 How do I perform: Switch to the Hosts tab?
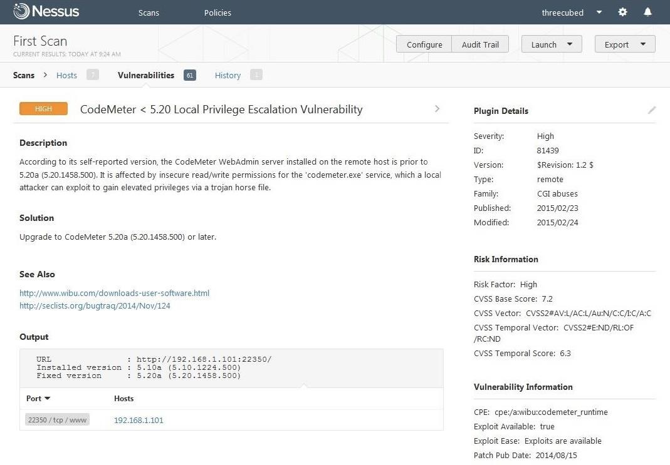point(66,75)
